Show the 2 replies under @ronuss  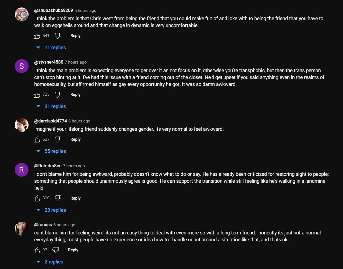point(54,262)
